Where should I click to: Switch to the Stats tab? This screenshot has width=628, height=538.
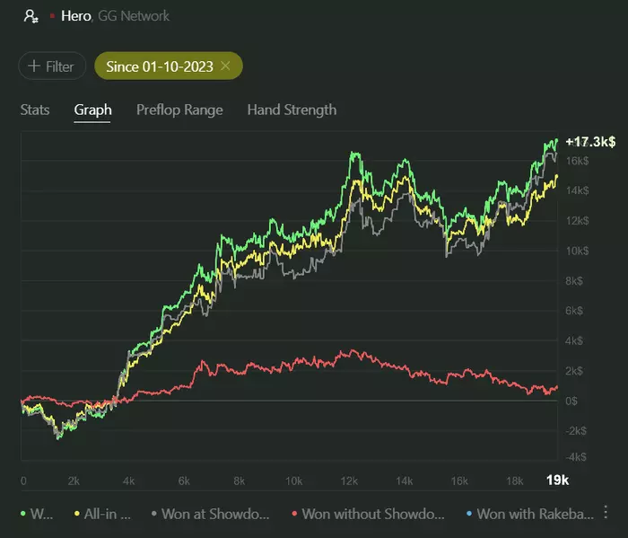35,110
